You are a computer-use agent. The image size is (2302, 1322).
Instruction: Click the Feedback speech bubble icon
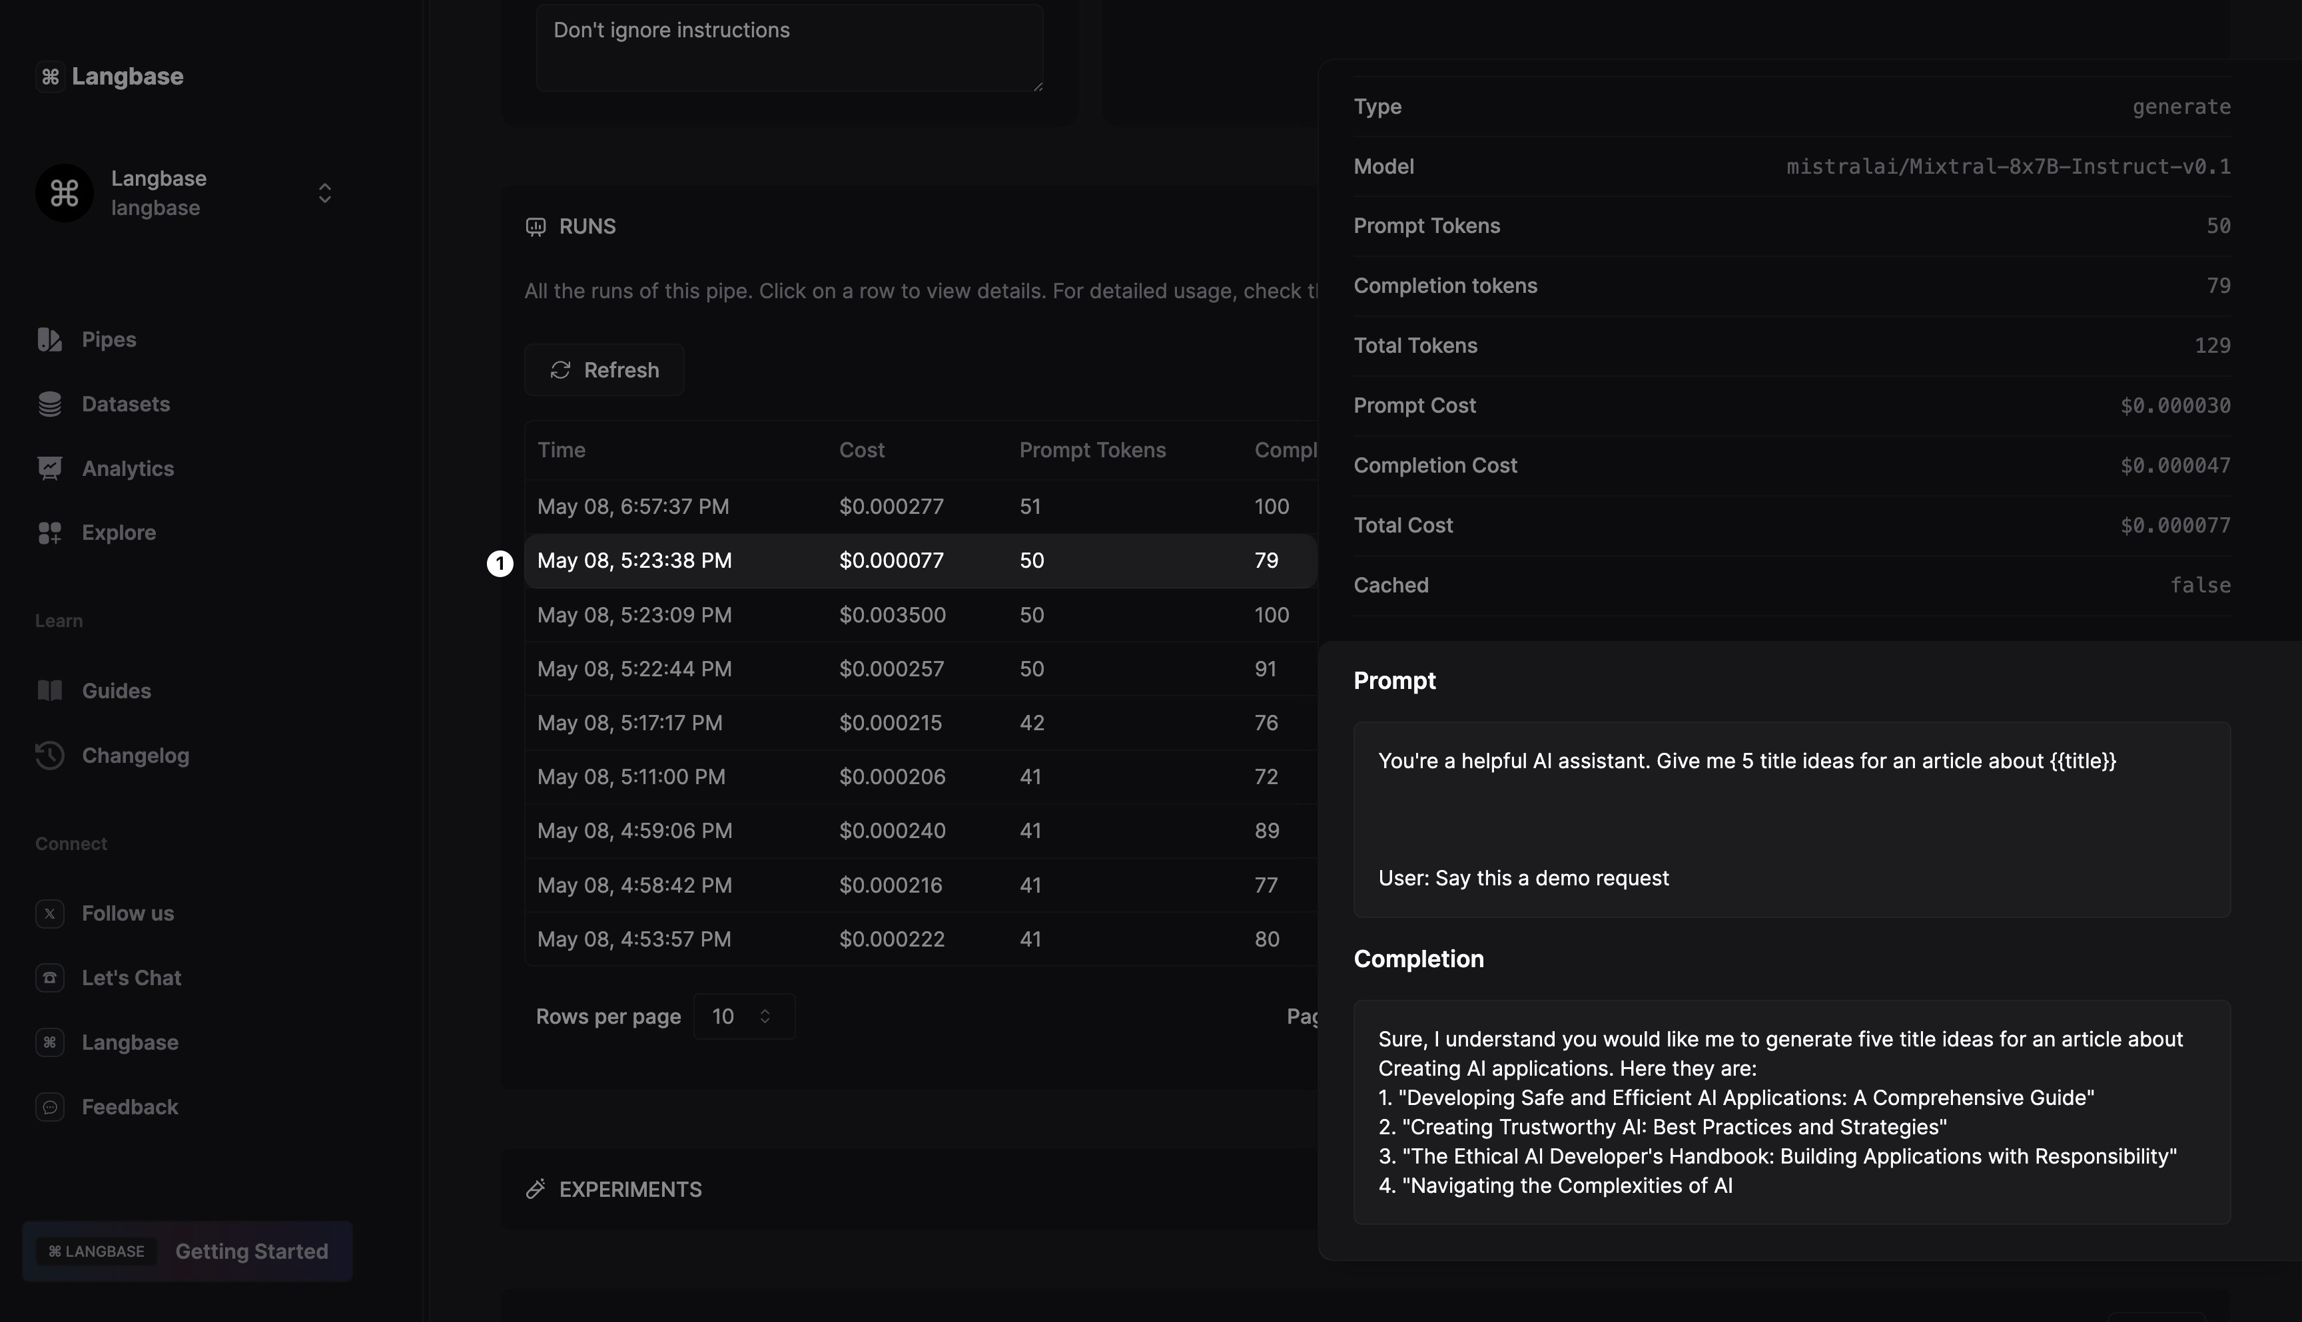pos(50,1107)
